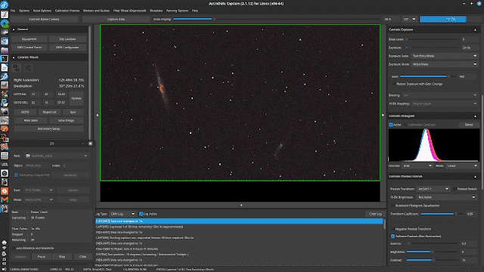Click the first icon under Controls: Mount
The image size is (484, 272).
(17, 68)
